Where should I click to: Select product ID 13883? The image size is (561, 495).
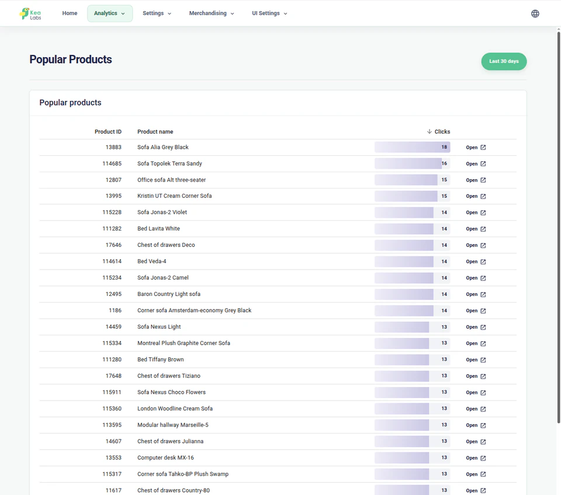(x=113, y=147)
